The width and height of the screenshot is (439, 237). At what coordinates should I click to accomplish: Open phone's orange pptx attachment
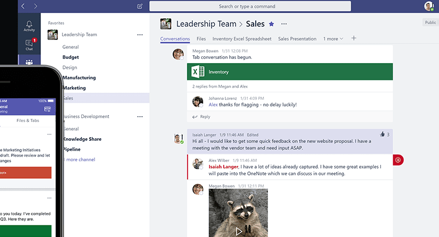[26, 172]
